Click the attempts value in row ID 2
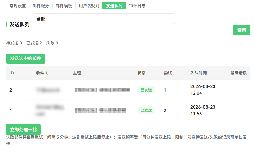 pyautogui.click(x=165, y=90)
